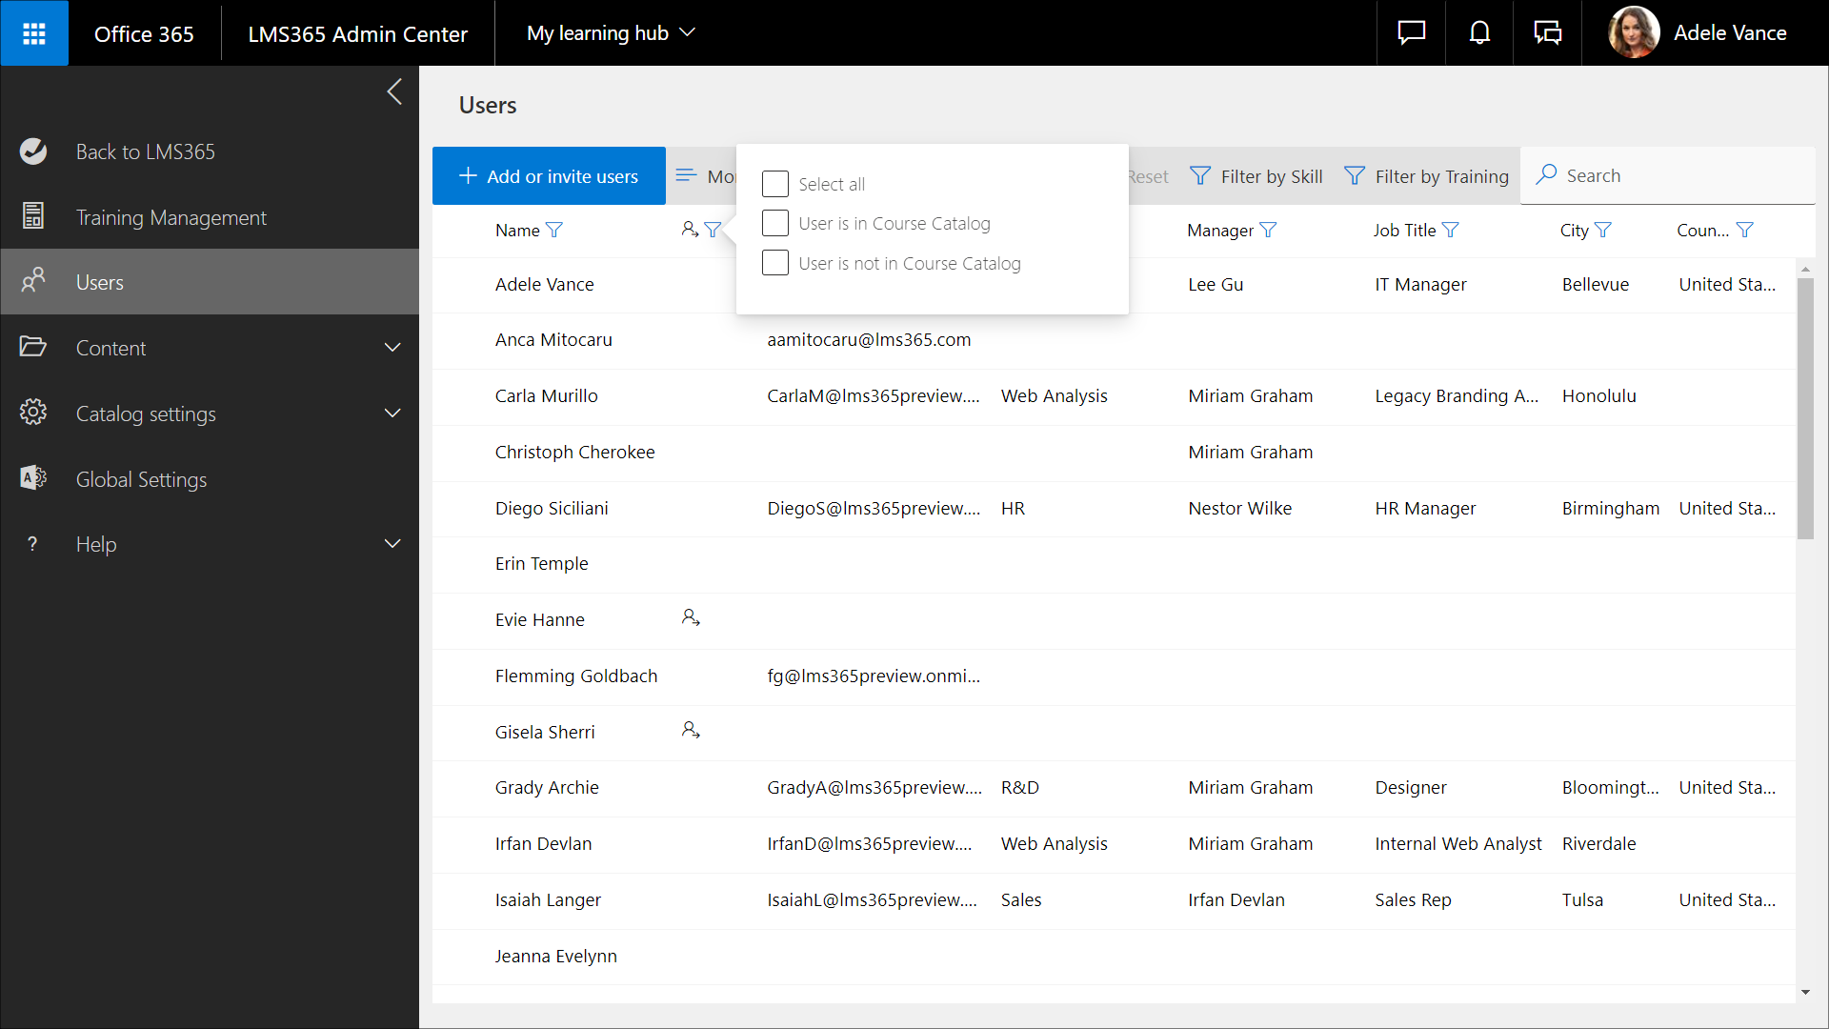Open Training Management in sidebar
Viewport: 1829px width, 1029px height.
pyautogui.click(x=171, y=217)
